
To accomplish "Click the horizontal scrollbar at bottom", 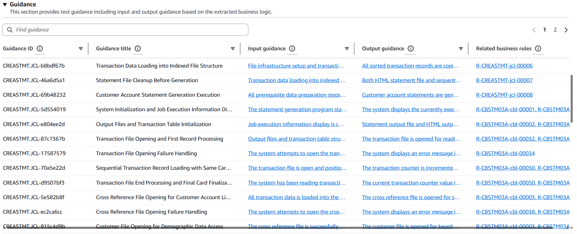I will tap(274, 227).
